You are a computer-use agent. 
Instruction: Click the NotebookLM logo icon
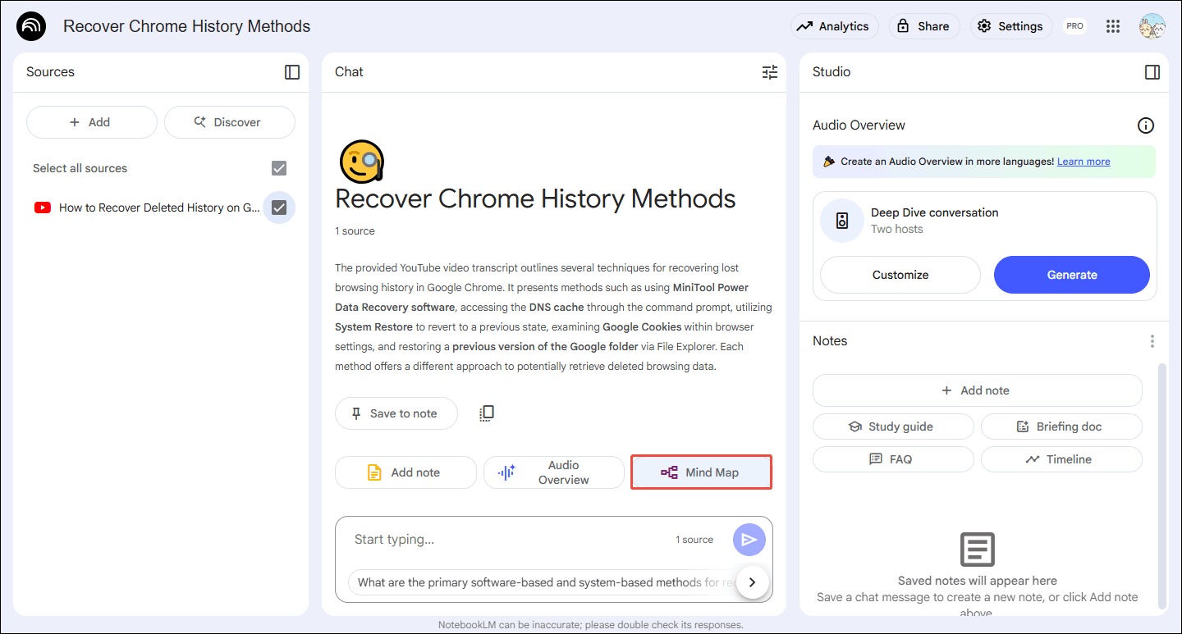[x=32, y=26]
